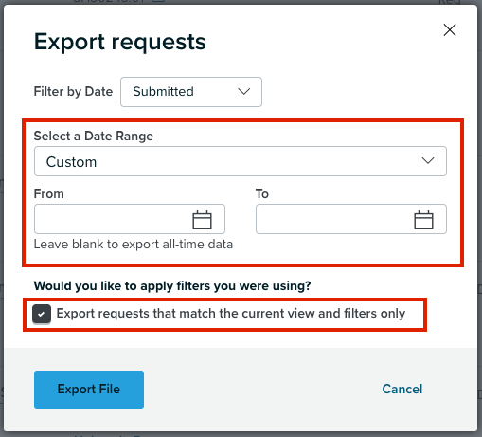Open the From date calendar picker
This screenshot has width=482, height=437.
click(x=202, y=220)
